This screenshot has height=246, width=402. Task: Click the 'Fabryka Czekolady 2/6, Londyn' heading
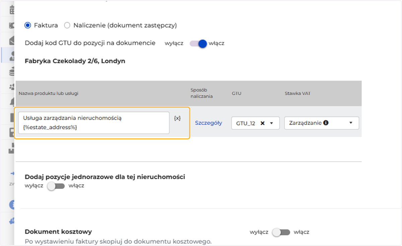[x=75, y=61]
